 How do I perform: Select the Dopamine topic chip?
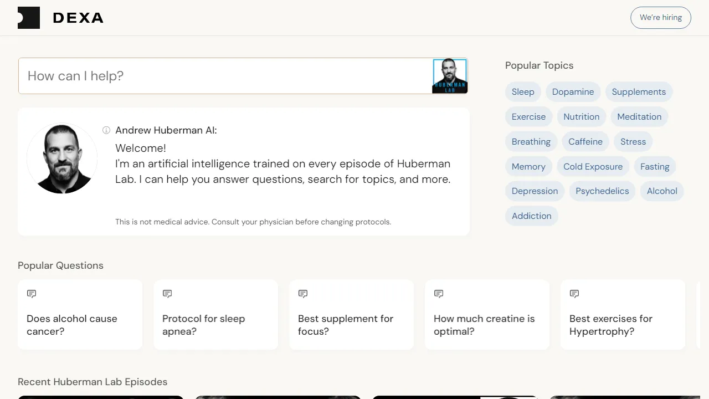pos(573,92)
